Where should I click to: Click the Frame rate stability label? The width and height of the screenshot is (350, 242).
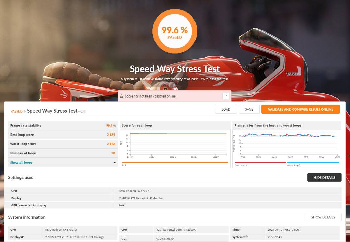point(26,126)
